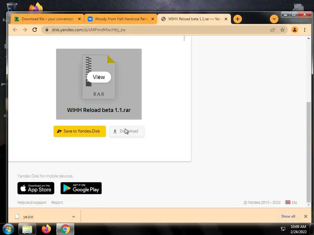Open Chrome's three-dot menu
314x235 pixels.
304,30
